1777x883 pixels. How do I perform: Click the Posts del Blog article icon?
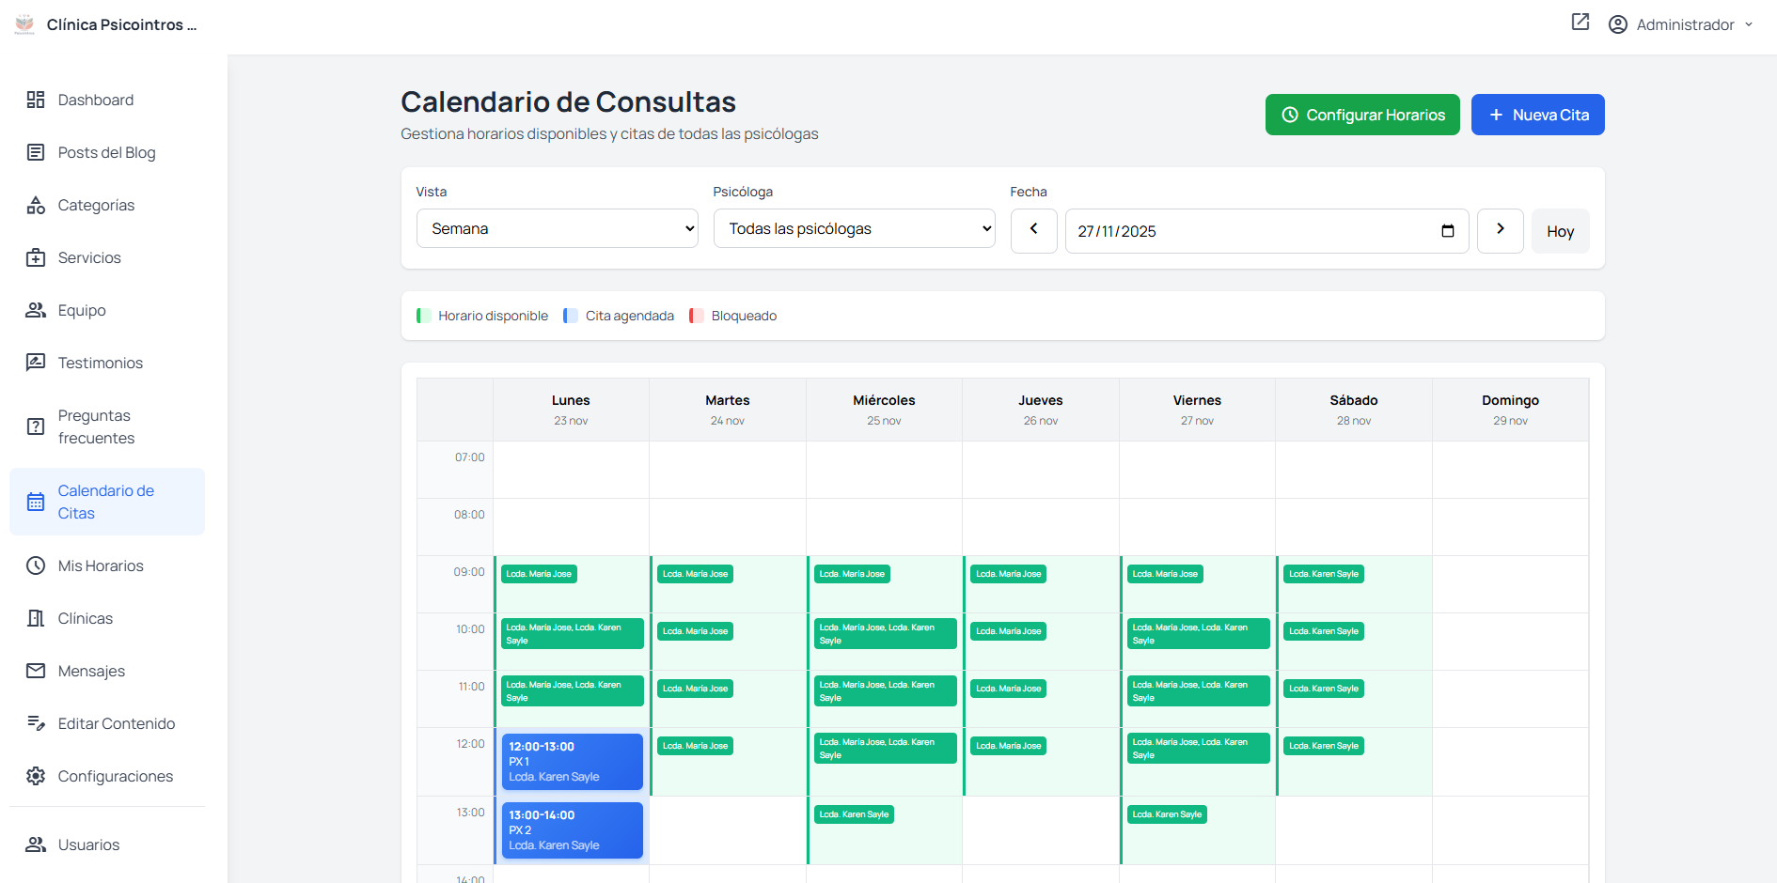pyautogui.click(x=36, y=152)
